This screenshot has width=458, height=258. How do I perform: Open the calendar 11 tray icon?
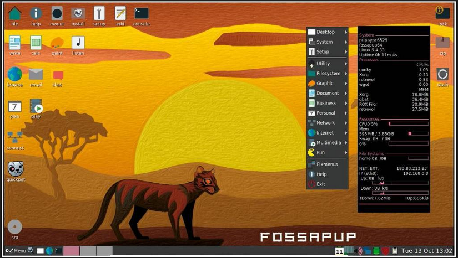[339, 251]
